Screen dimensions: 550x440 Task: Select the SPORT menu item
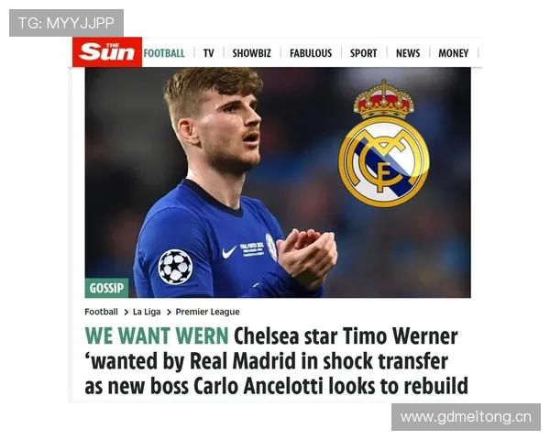(363, 53)
